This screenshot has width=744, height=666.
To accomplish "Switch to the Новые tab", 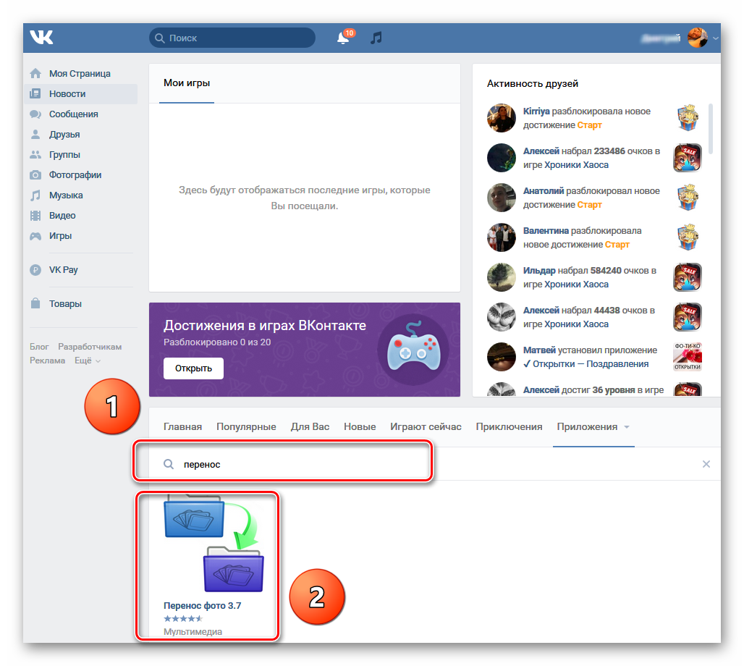I will [x=360, y=427].
